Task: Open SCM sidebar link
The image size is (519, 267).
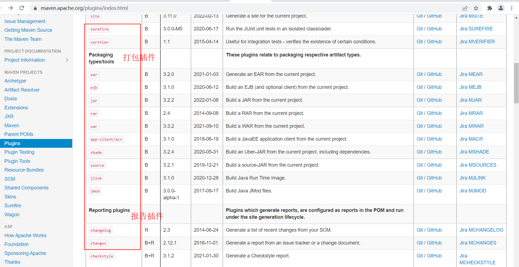Action: (10, 179)
